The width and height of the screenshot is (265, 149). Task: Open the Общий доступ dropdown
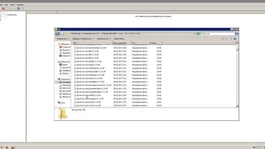click(104, 38)
